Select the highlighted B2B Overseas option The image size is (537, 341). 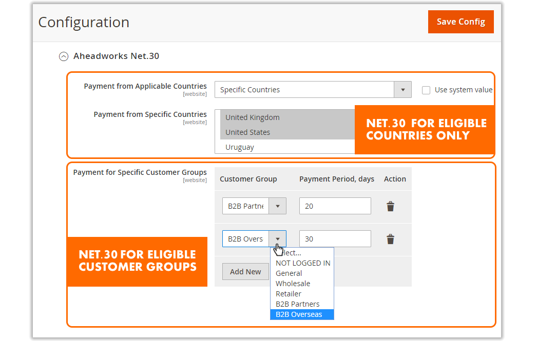click(x=302, y=314)
